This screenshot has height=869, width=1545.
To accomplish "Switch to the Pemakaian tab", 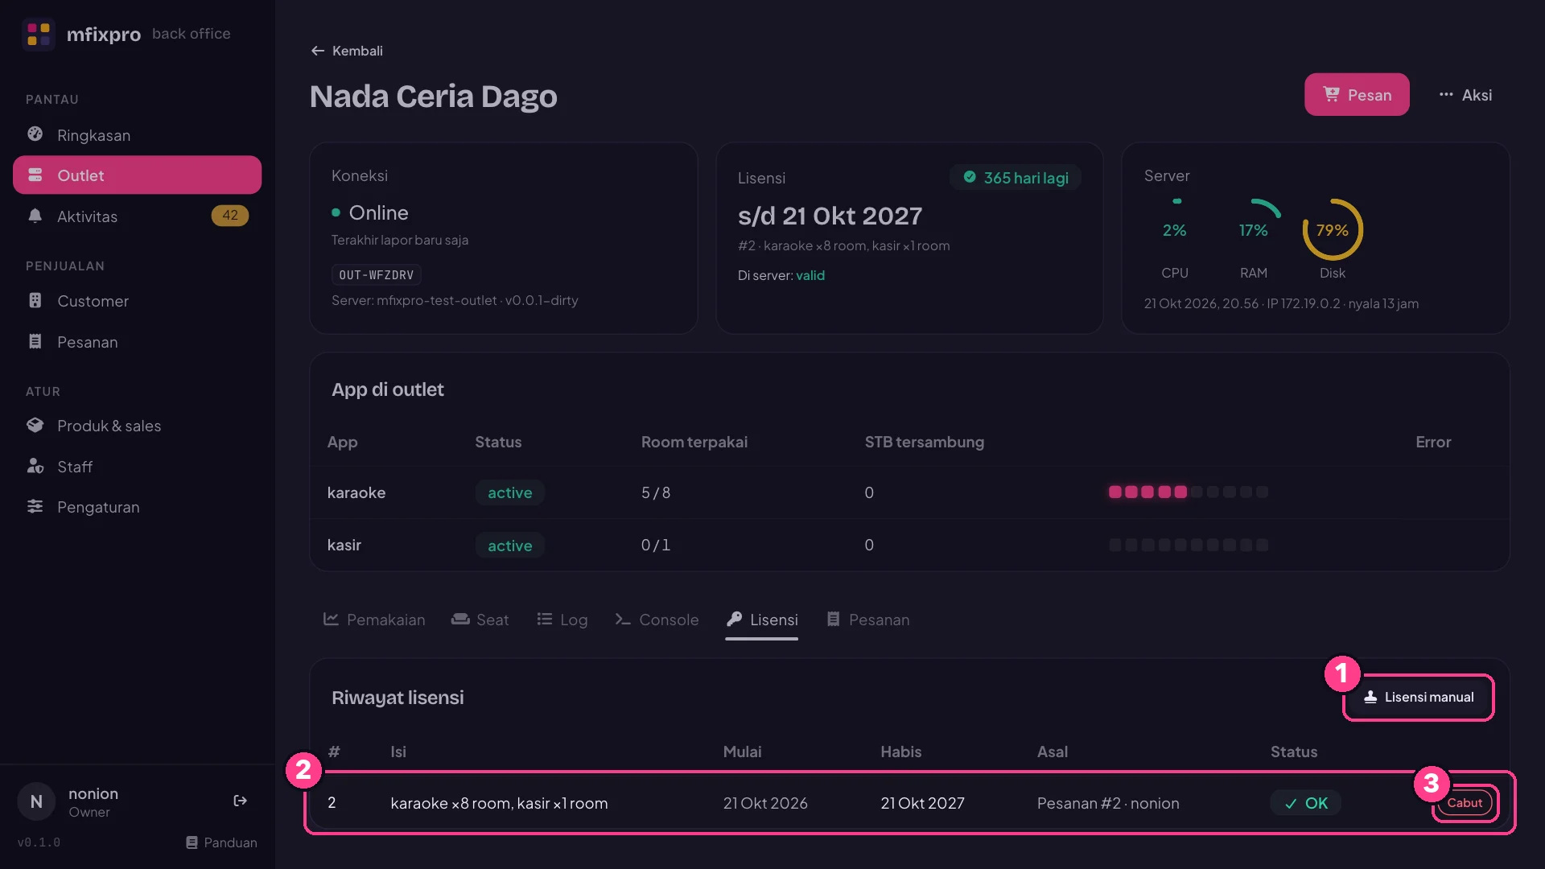I will (373, 620).
